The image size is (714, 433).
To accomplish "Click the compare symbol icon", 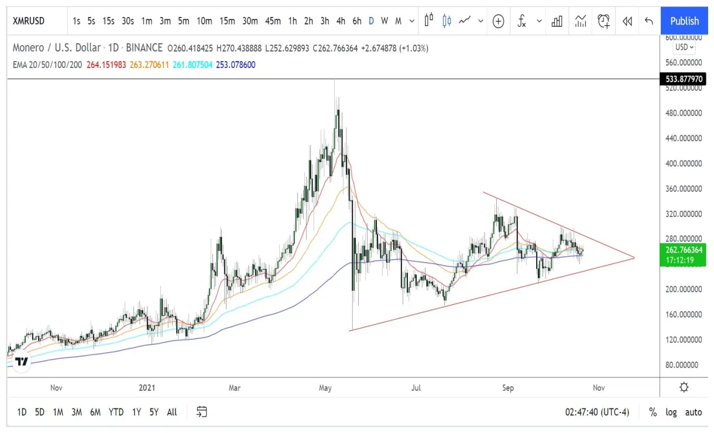I will click(498, 20).
